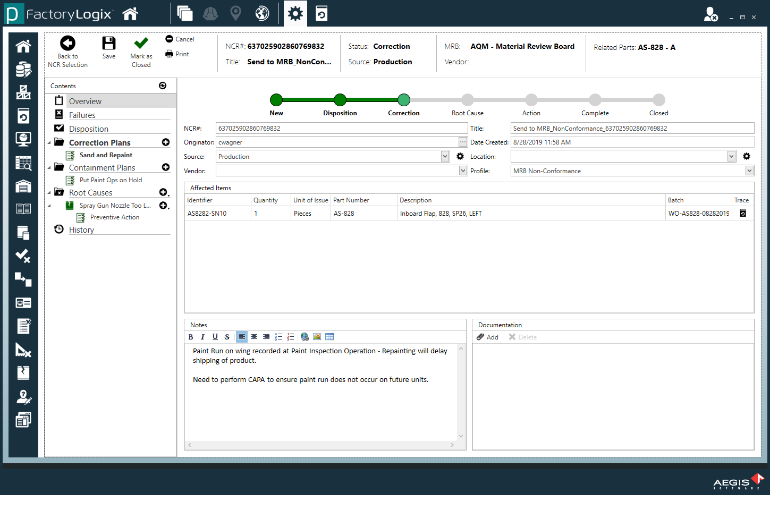Click Back to NCR Selection arrow

coord(67,44)
